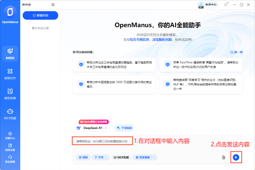Select the AI对话 icon in the sidebar
Viewport: 255px width, 170px height.
pyautogui.click(x=10, y=54)
